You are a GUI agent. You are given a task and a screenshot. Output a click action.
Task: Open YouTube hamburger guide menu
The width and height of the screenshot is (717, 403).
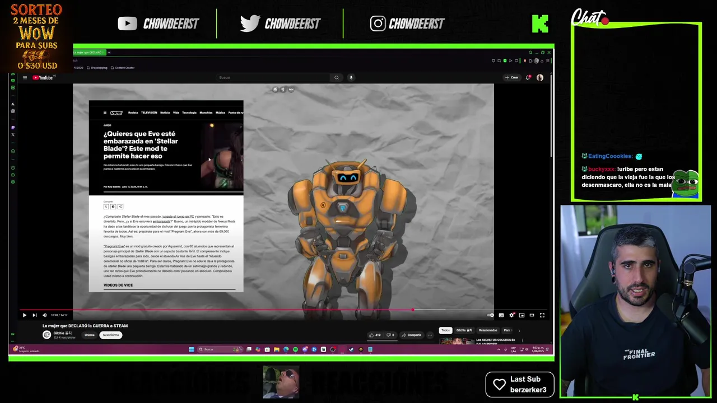(x=25, y=78)
